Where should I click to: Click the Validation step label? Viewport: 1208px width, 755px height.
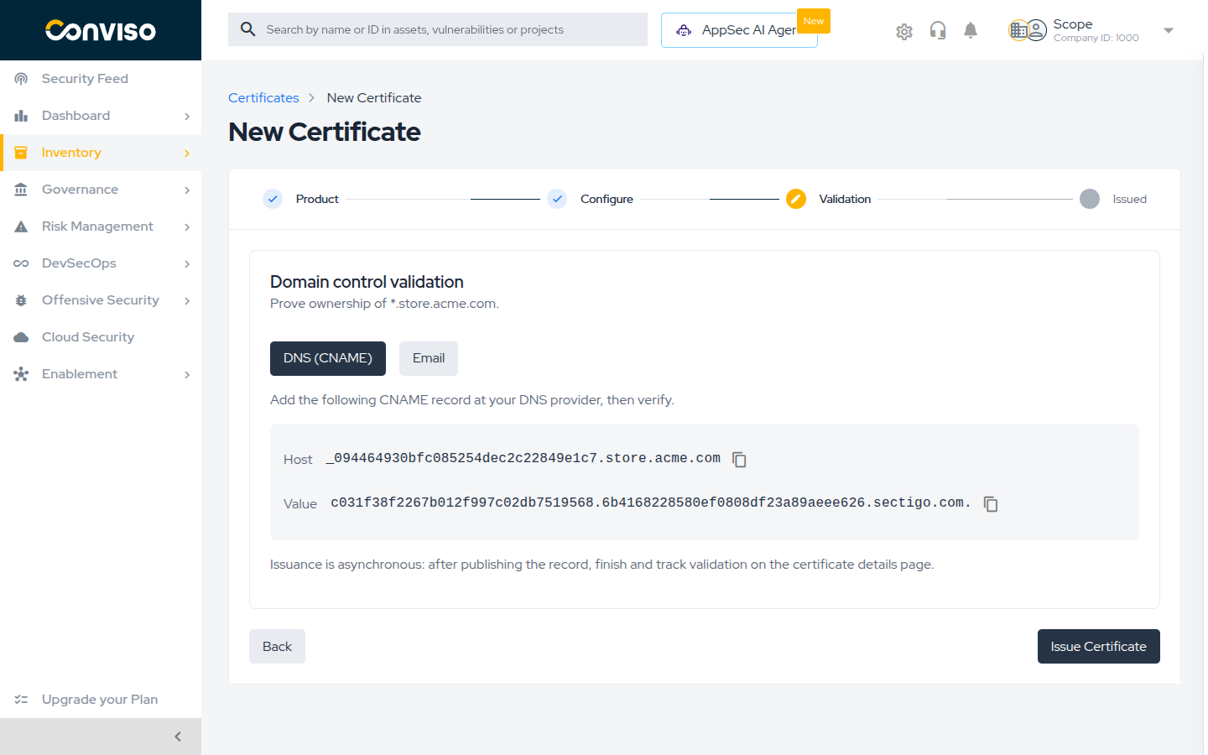click(x=845, y=199)
